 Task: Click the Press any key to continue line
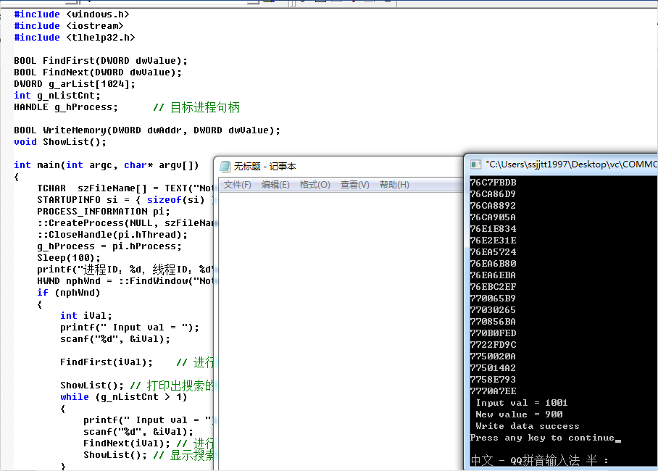pyautogui.click(x=542, y=438)
